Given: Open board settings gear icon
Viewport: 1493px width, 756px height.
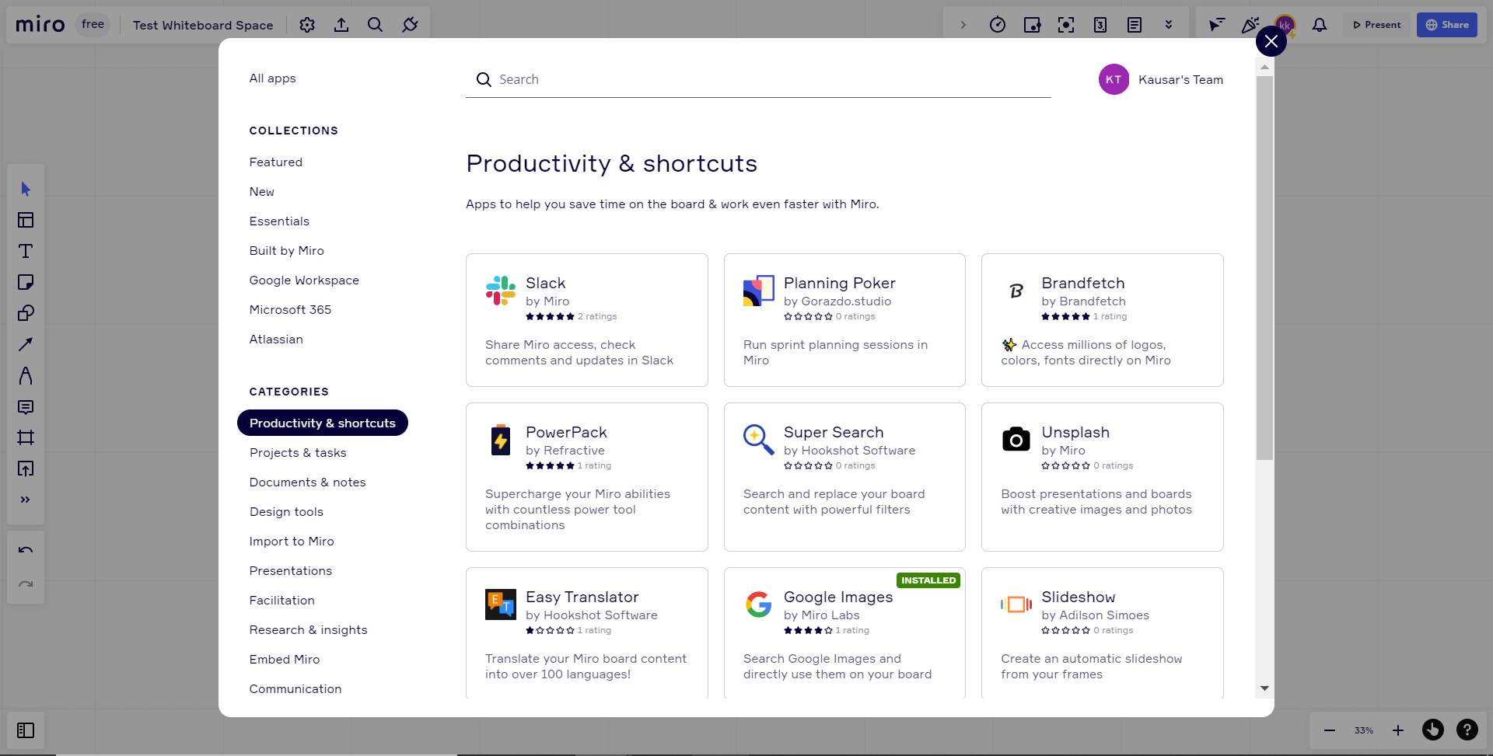Looking at the screenshot, I should click(x=307, y=25).
